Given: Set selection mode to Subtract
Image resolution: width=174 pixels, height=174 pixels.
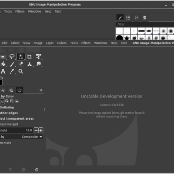Looking at the screenshot, I should (12, 101).
